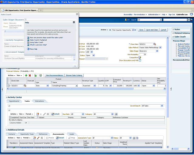Go to previous opportunity arrow
The height and width of the screenshot is (155, 194).
coord(110,30)
